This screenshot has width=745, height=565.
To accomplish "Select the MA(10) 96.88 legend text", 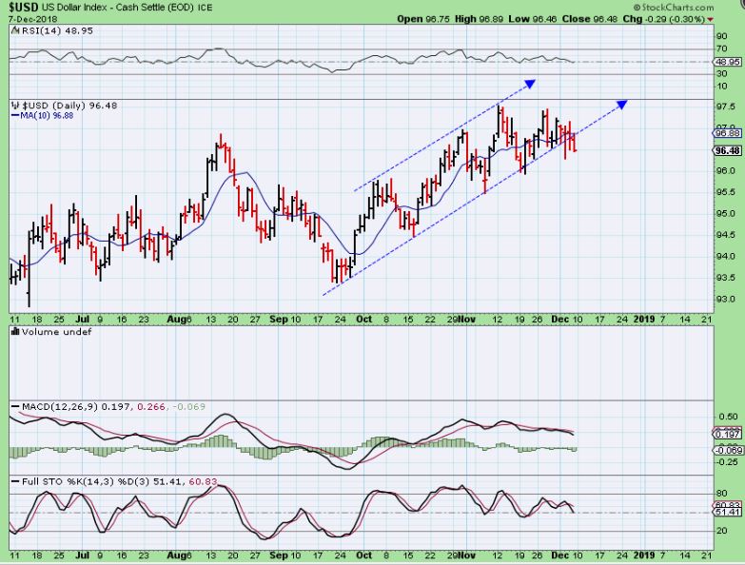I will [x=47, y=115].
